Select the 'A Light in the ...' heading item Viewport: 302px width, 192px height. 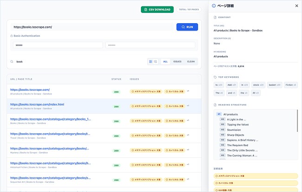click(233, 119)
